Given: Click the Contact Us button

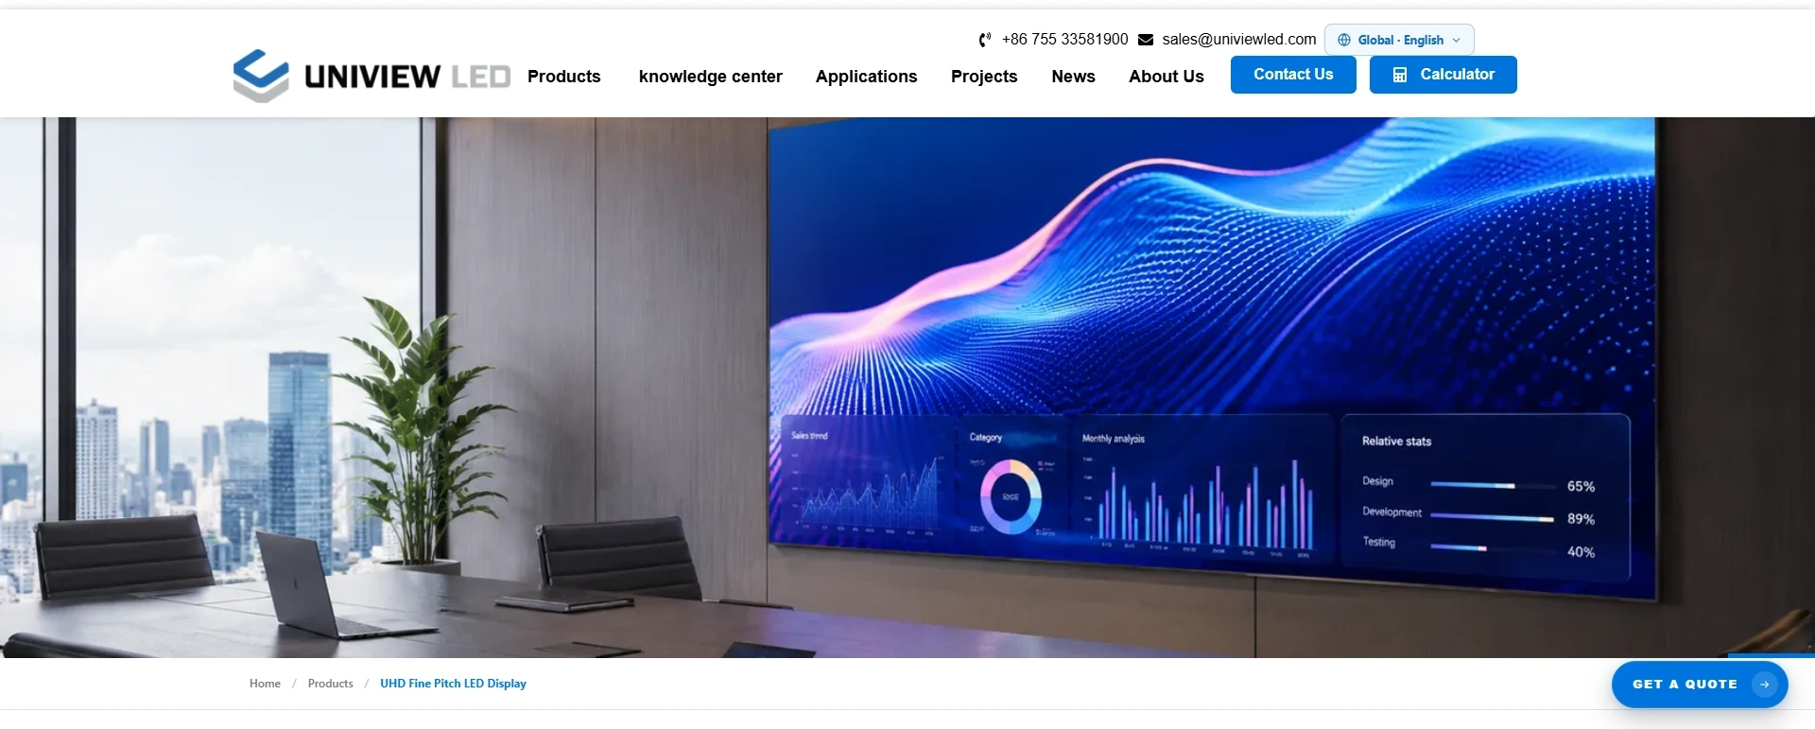Looking at the screenshot, I should [1293, 75].
